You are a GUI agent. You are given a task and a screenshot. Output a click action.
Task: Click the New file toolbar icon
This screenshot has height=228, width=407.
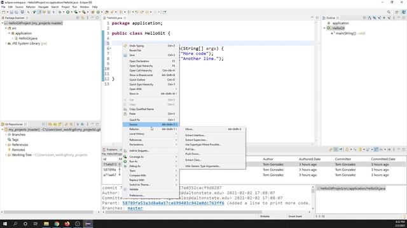(x=4, y=12)
